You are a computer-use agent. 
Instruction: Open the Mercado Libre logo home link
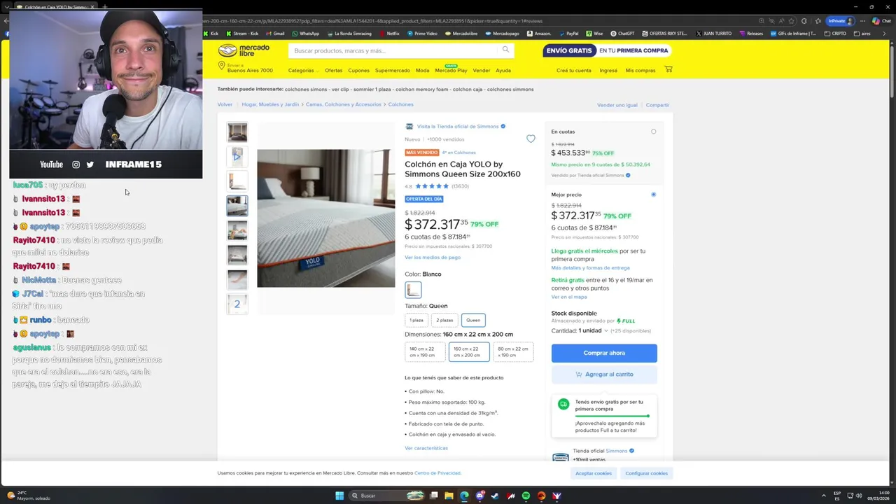(x=244, y=50)
